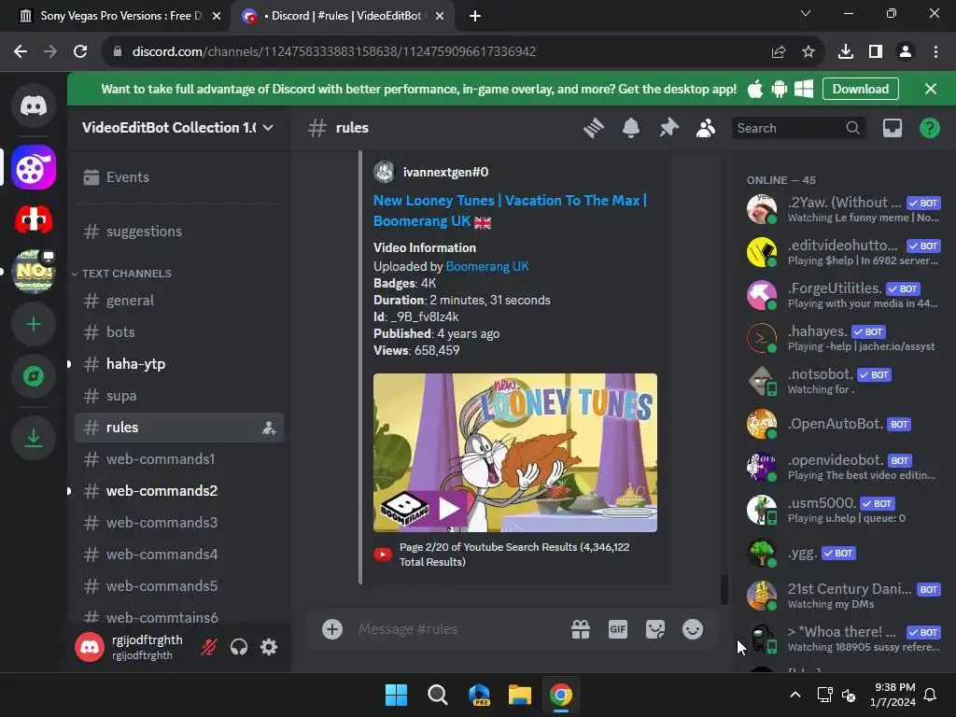Show pinned messages pin icon
Screen dimensions: 956x717
[668, 128]
